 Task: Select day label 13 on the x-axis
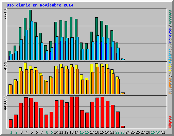[x=71, y=132]
